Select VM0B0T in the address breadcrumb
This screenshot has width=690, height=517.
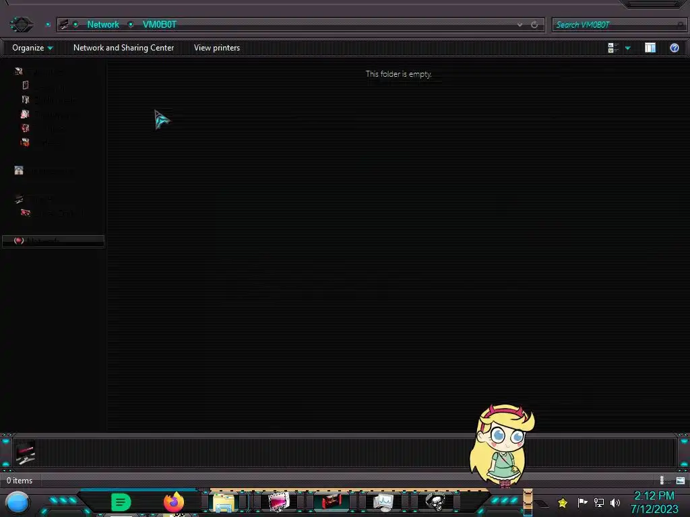(x=159, y=25)
